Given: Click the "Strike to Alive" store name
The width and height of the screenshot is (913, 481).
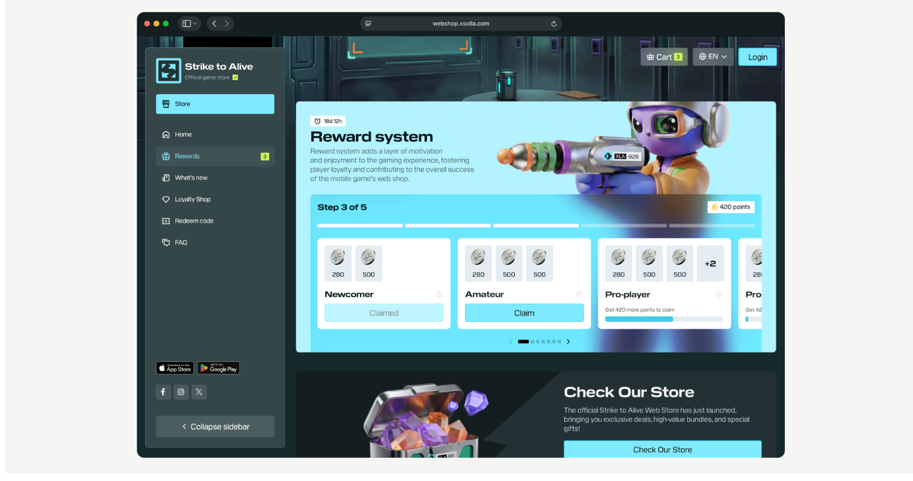Looking at the screenshot, I should [x=219, y=66].
